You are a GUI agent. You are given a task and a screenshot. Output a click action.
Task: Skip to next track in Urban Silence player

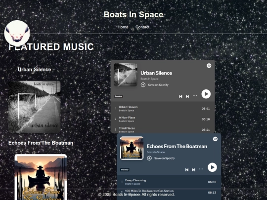click(x=187, y=96)
